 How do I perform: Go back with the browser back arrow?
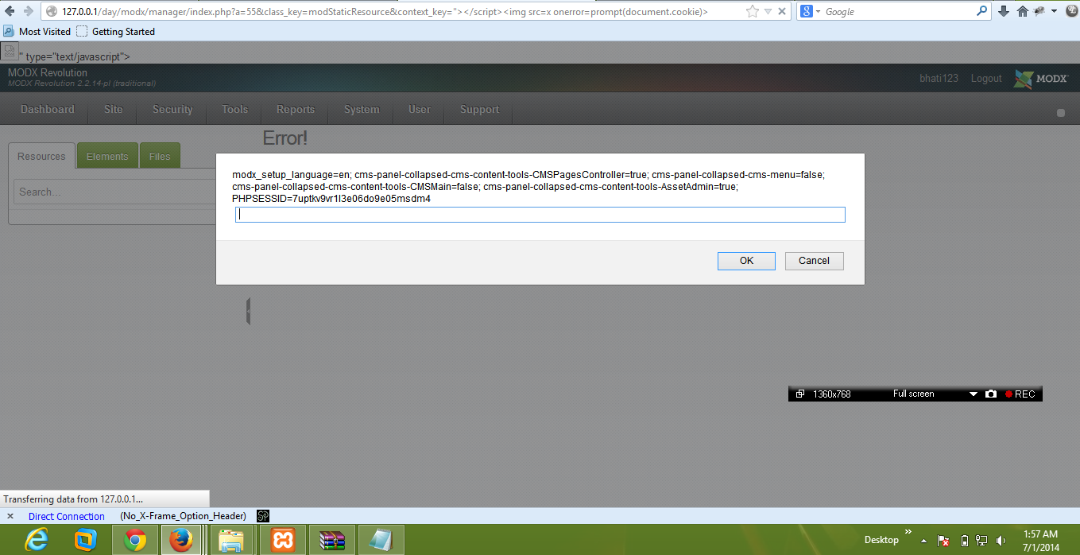[11, 11]
